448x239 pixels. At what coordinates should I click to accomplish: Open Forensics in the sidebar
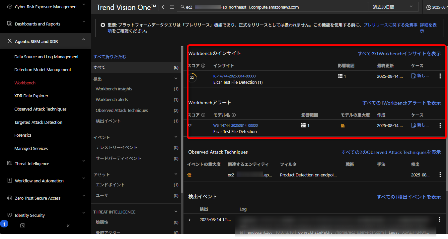(23, 135)
